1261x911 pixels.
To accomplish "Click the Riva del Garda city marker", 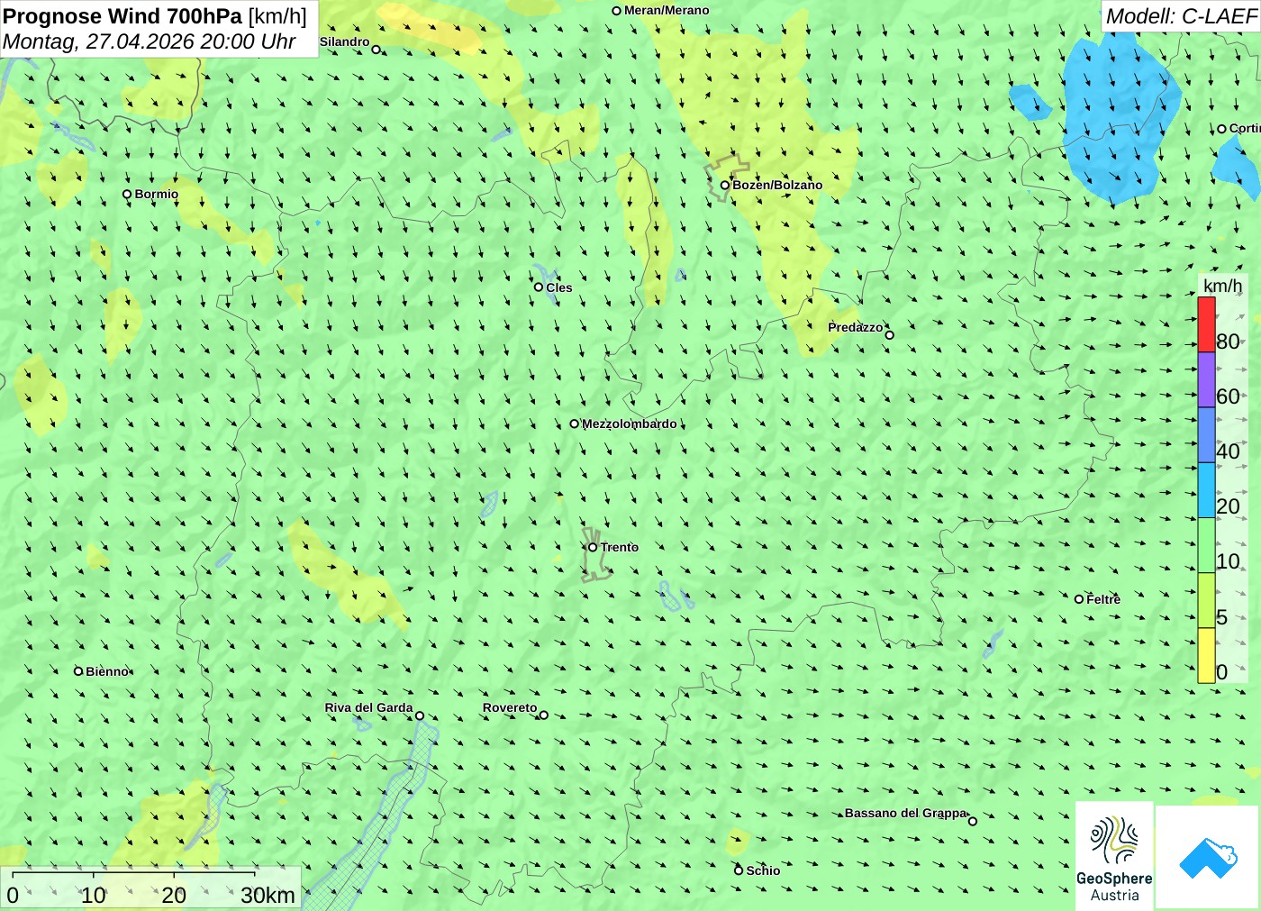I will (420, 716).
